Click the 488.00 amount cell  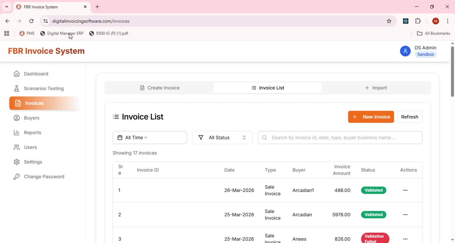[x=342, y=190]
